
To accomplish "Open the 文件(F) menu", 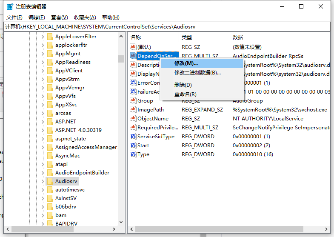I will click(x=14, y=17).
